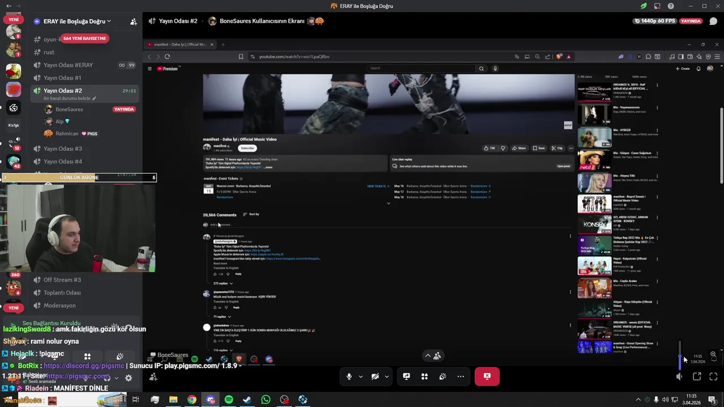Go to Discord inbox icon in title bar
Screen dimensions: 724x407
(657, 6)
